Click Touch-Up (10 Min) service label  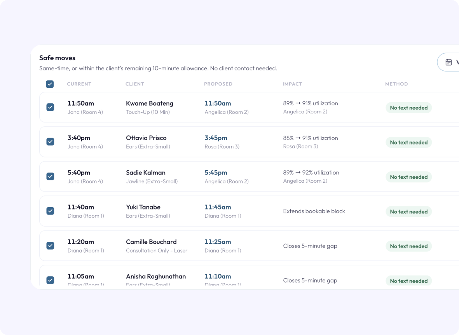coord(148,112)
